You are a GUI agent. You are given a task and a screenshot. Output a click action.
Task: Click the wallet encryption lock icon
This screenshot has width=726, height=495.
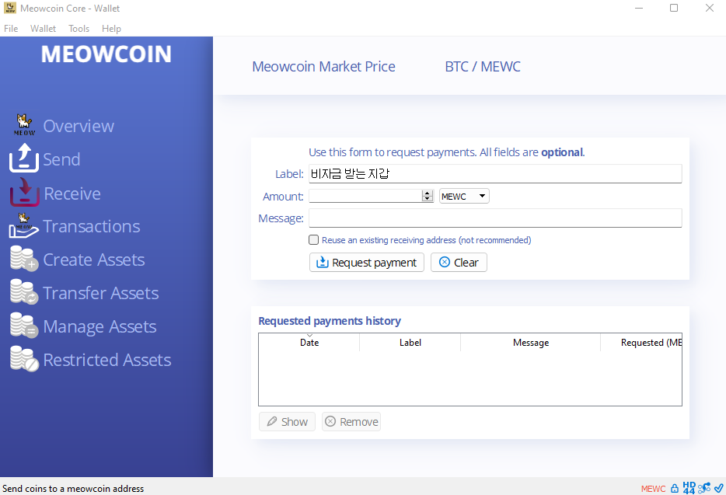click(675, 488)
